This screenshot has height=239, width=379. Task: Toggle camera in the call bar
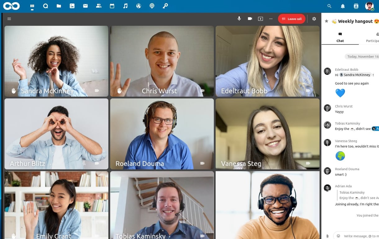pyautogui.click(x=250, y=19)
